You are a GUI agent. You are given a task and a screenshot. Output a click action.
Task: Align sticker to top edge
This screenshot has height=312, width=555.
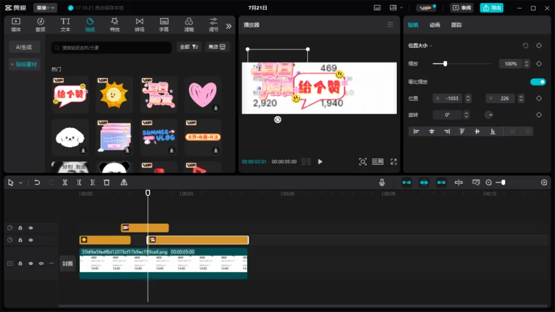click(x=462, y=132)
